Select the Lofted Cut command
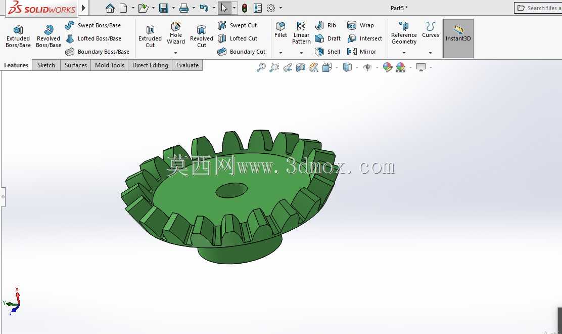562x334 pixels. [238, 38]
